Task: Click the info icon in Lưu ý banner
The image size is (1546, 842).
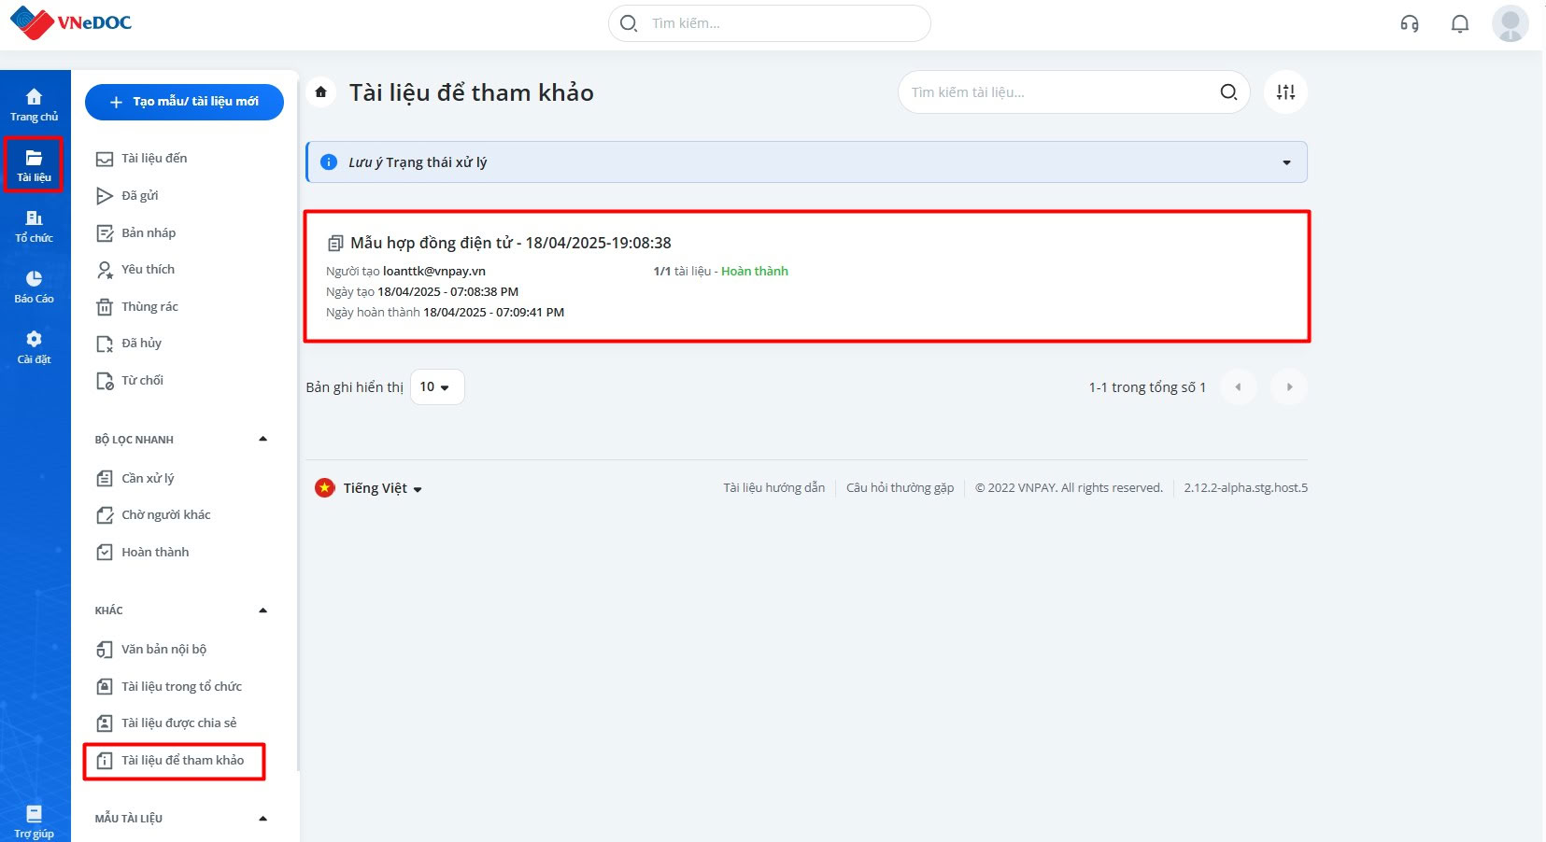Action: click(329, 162)
